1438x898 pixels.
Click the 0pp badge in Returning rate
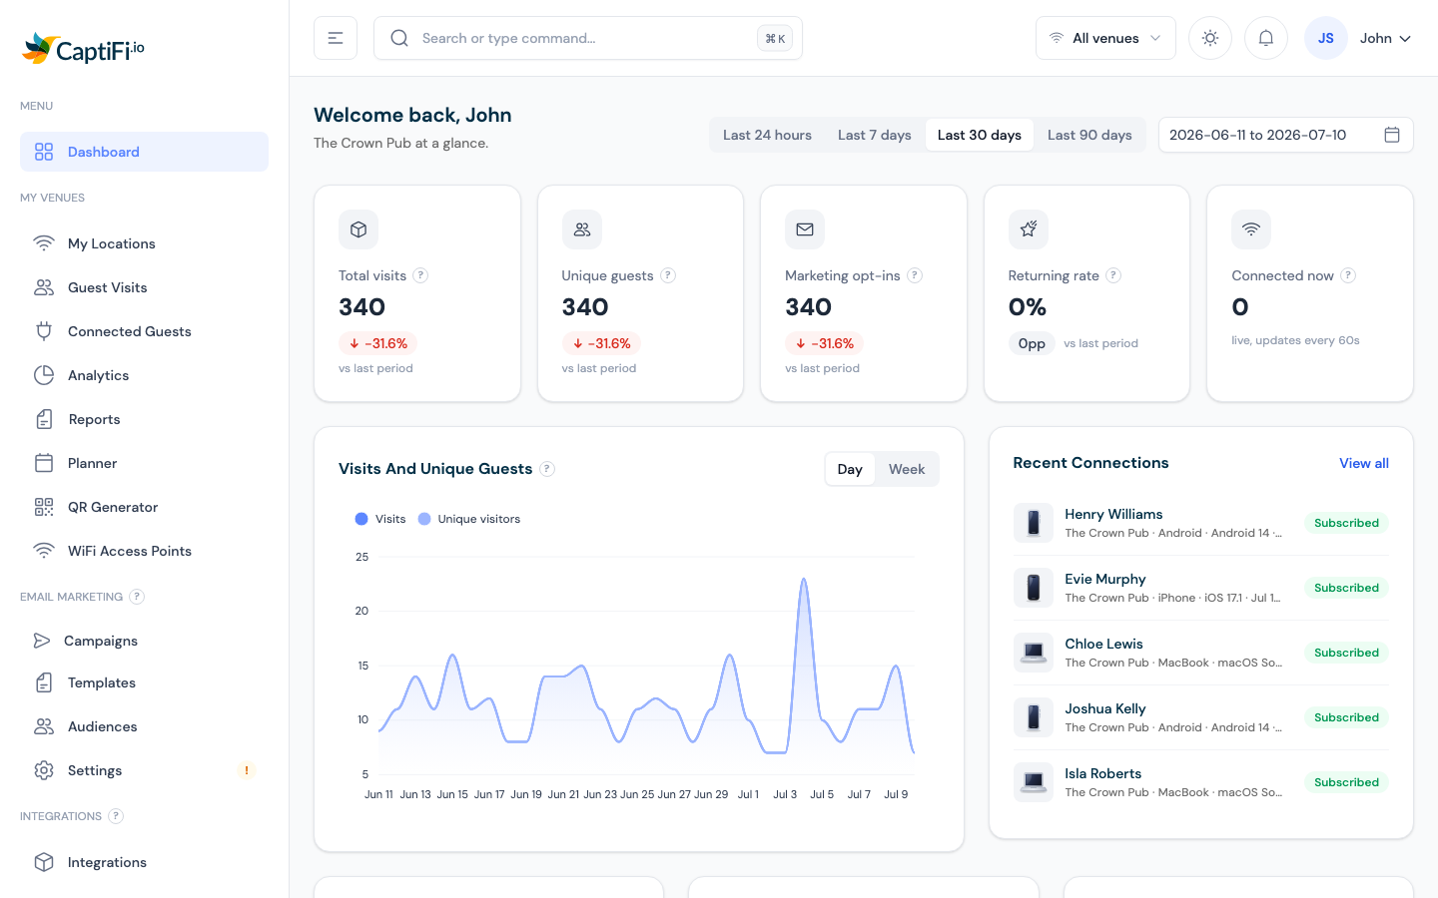click(x=1032, y=343)
